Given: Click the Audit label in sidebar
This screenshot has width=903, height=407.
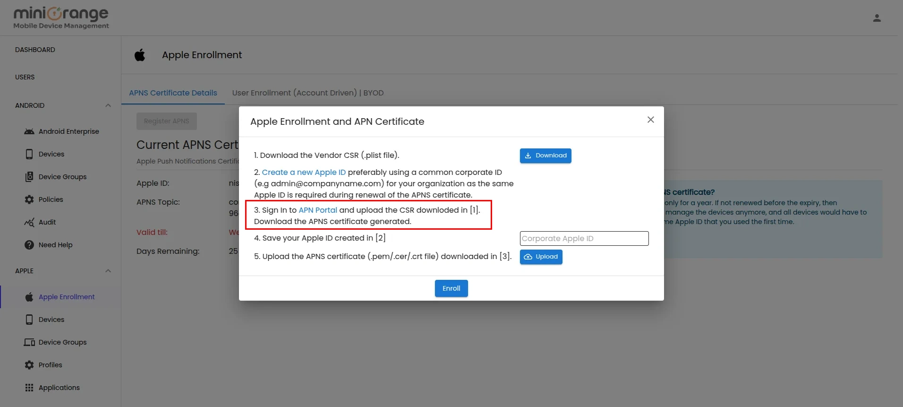Looking at the screenshot, I should (47, 222).
